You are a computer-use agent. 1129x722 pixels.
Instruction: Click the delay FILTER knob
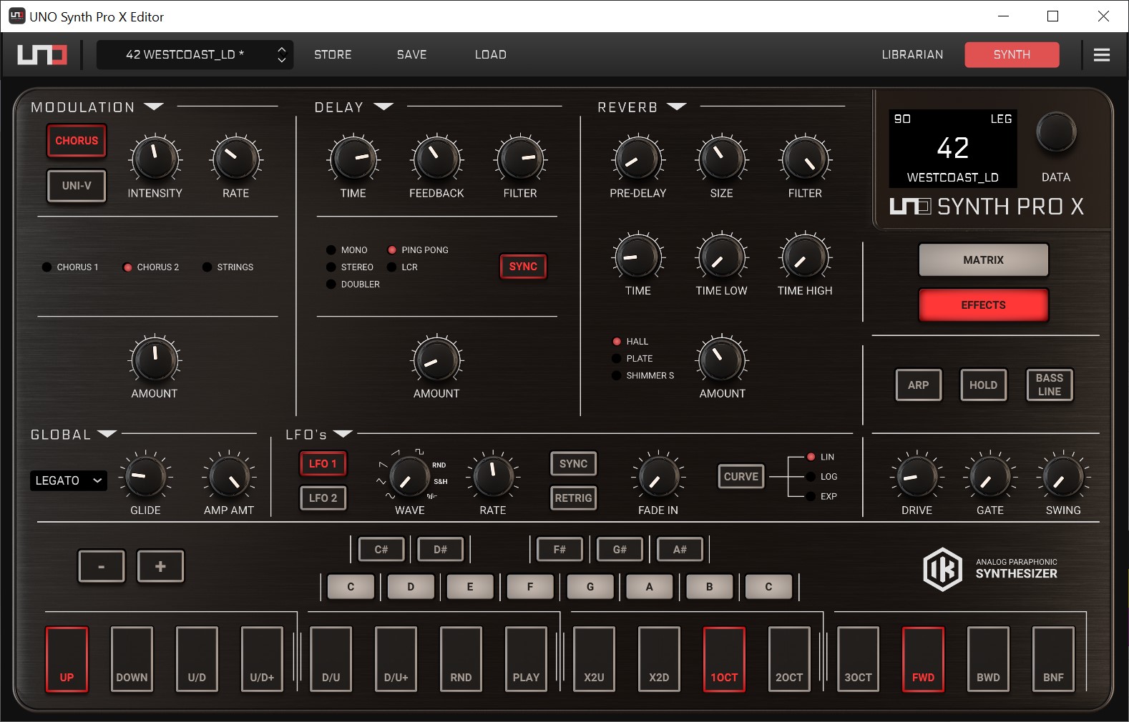(520, 159)
